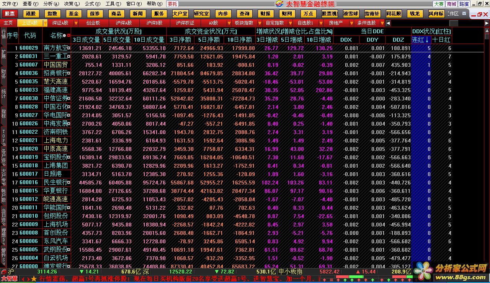Open the 公式 menu
The height and width of the screenshot is (283, 490).
click(x=93, y=4)
